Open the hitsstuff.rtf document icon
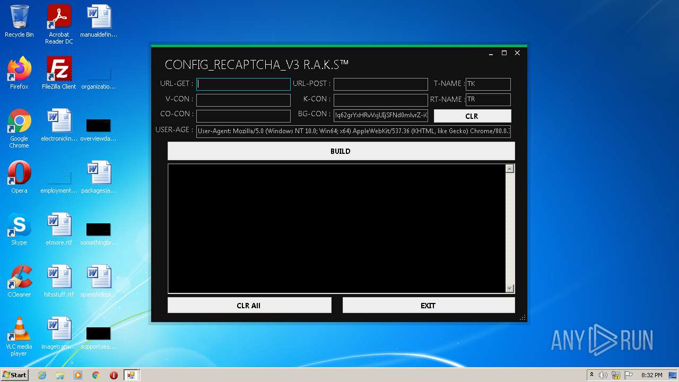Viewport: 679px width, 382px height. (59, 281)
